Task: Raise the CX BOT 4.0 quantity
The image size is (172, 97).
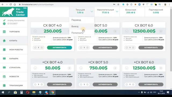Action: pos(42,48)
